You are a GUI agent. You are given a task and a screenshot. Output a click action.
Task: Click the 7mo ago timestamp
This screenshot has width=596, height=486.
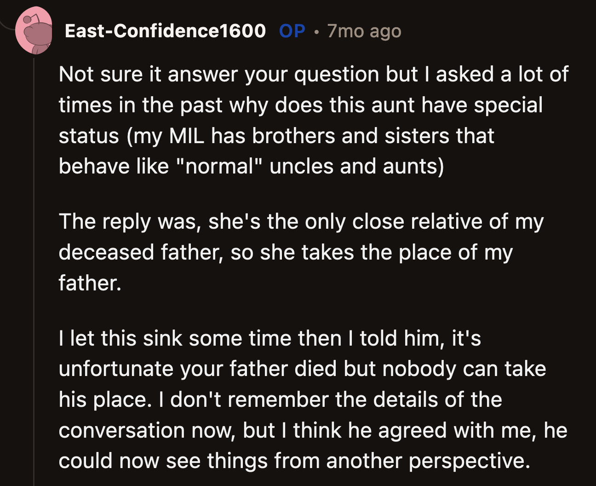[364, 30]
